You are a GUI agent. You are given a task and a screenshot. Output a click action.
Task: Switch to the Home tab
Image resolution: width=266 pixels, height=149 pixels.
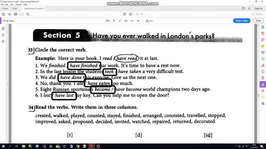pos(5,8)
